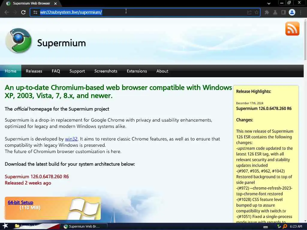Click the 6:23 AM clock

[x=296, y=226]
